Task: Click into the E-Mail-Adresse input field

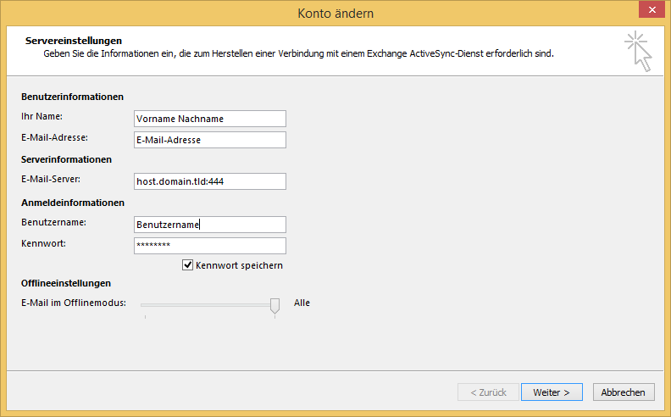Action: (x=210, y=140)
